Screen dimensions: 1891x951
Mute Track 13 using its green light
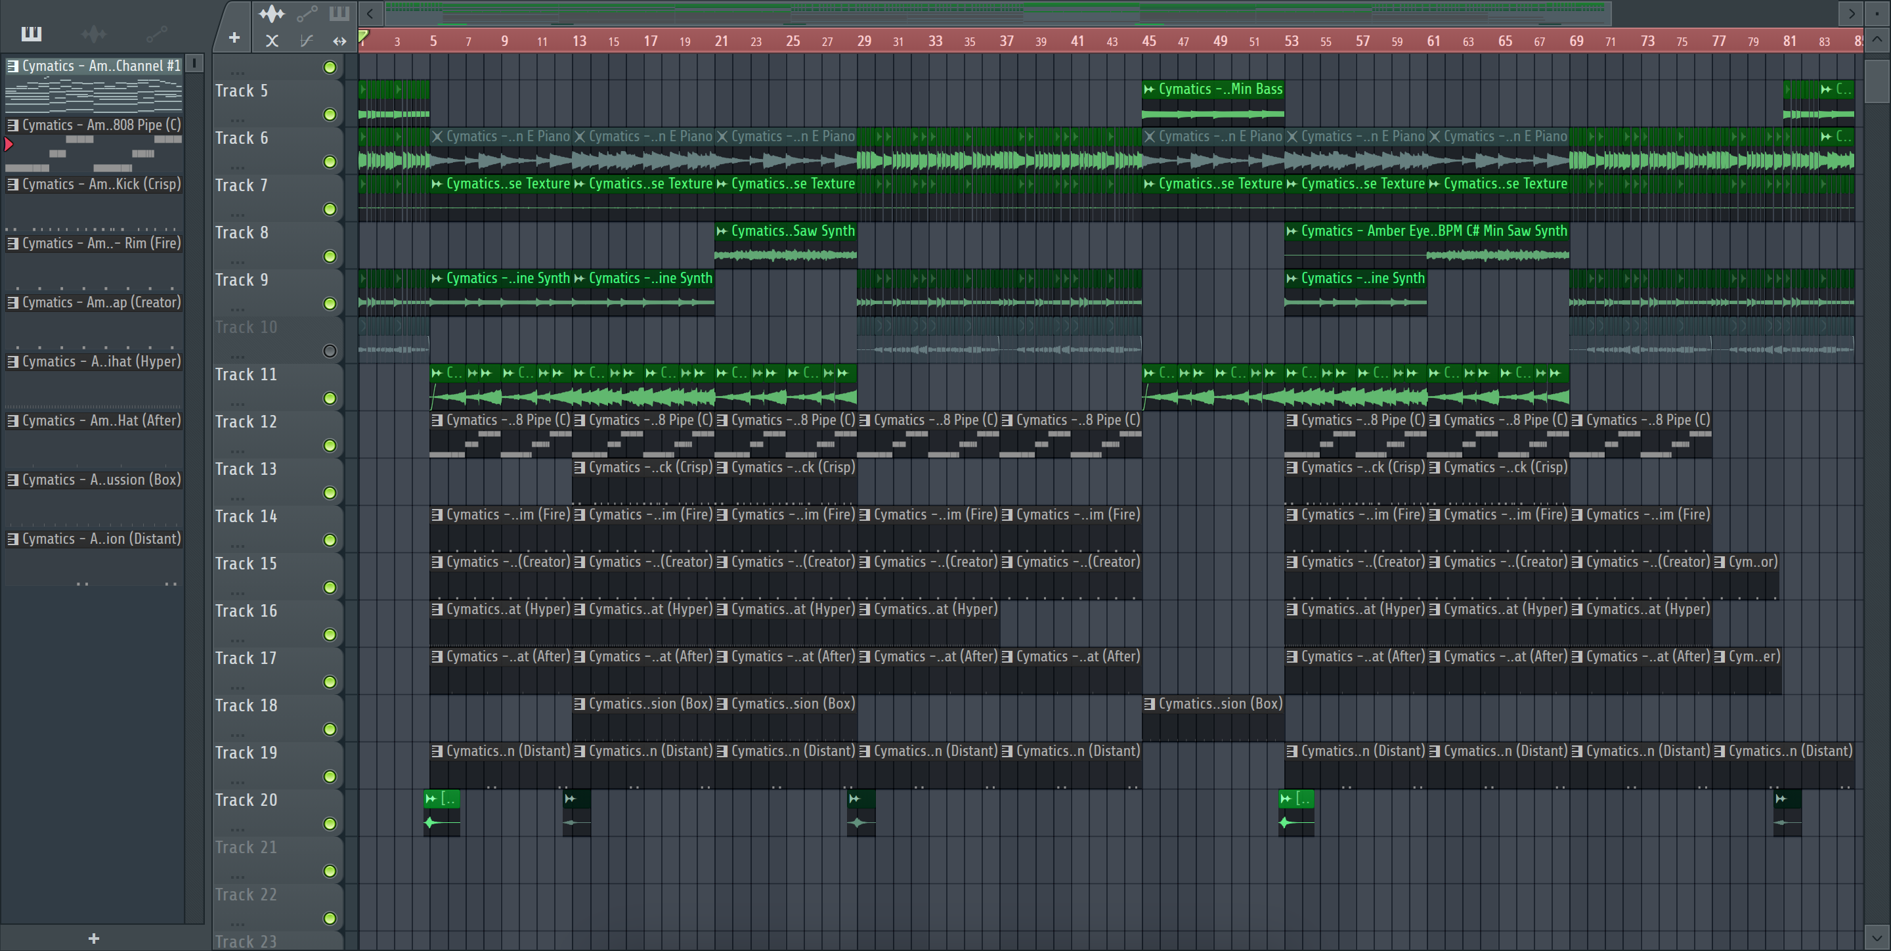coord(330,493)
